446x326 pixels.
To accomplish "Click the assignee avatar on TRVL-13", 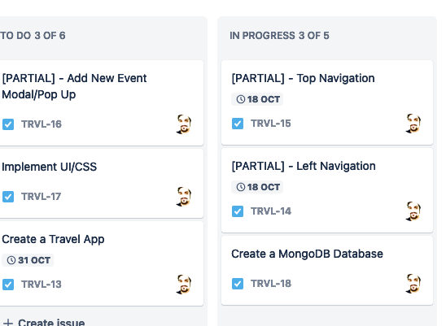I will (x=184, y=285).
